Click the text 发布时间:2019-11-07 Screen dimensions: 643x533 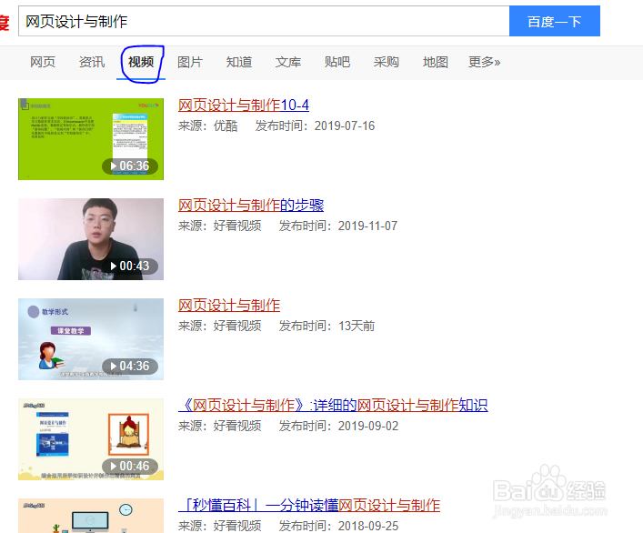pos(338,226)
